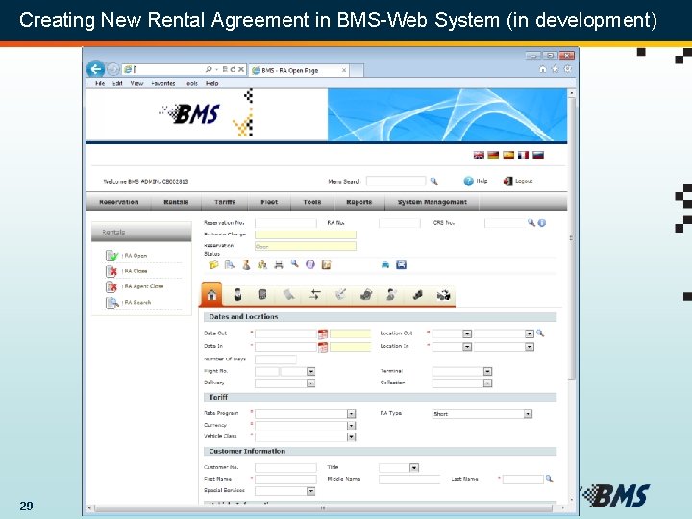Viewport: 692px width, 519px height.
Task: Click the single person toolbar icon
Action: (x=246, y=265)
